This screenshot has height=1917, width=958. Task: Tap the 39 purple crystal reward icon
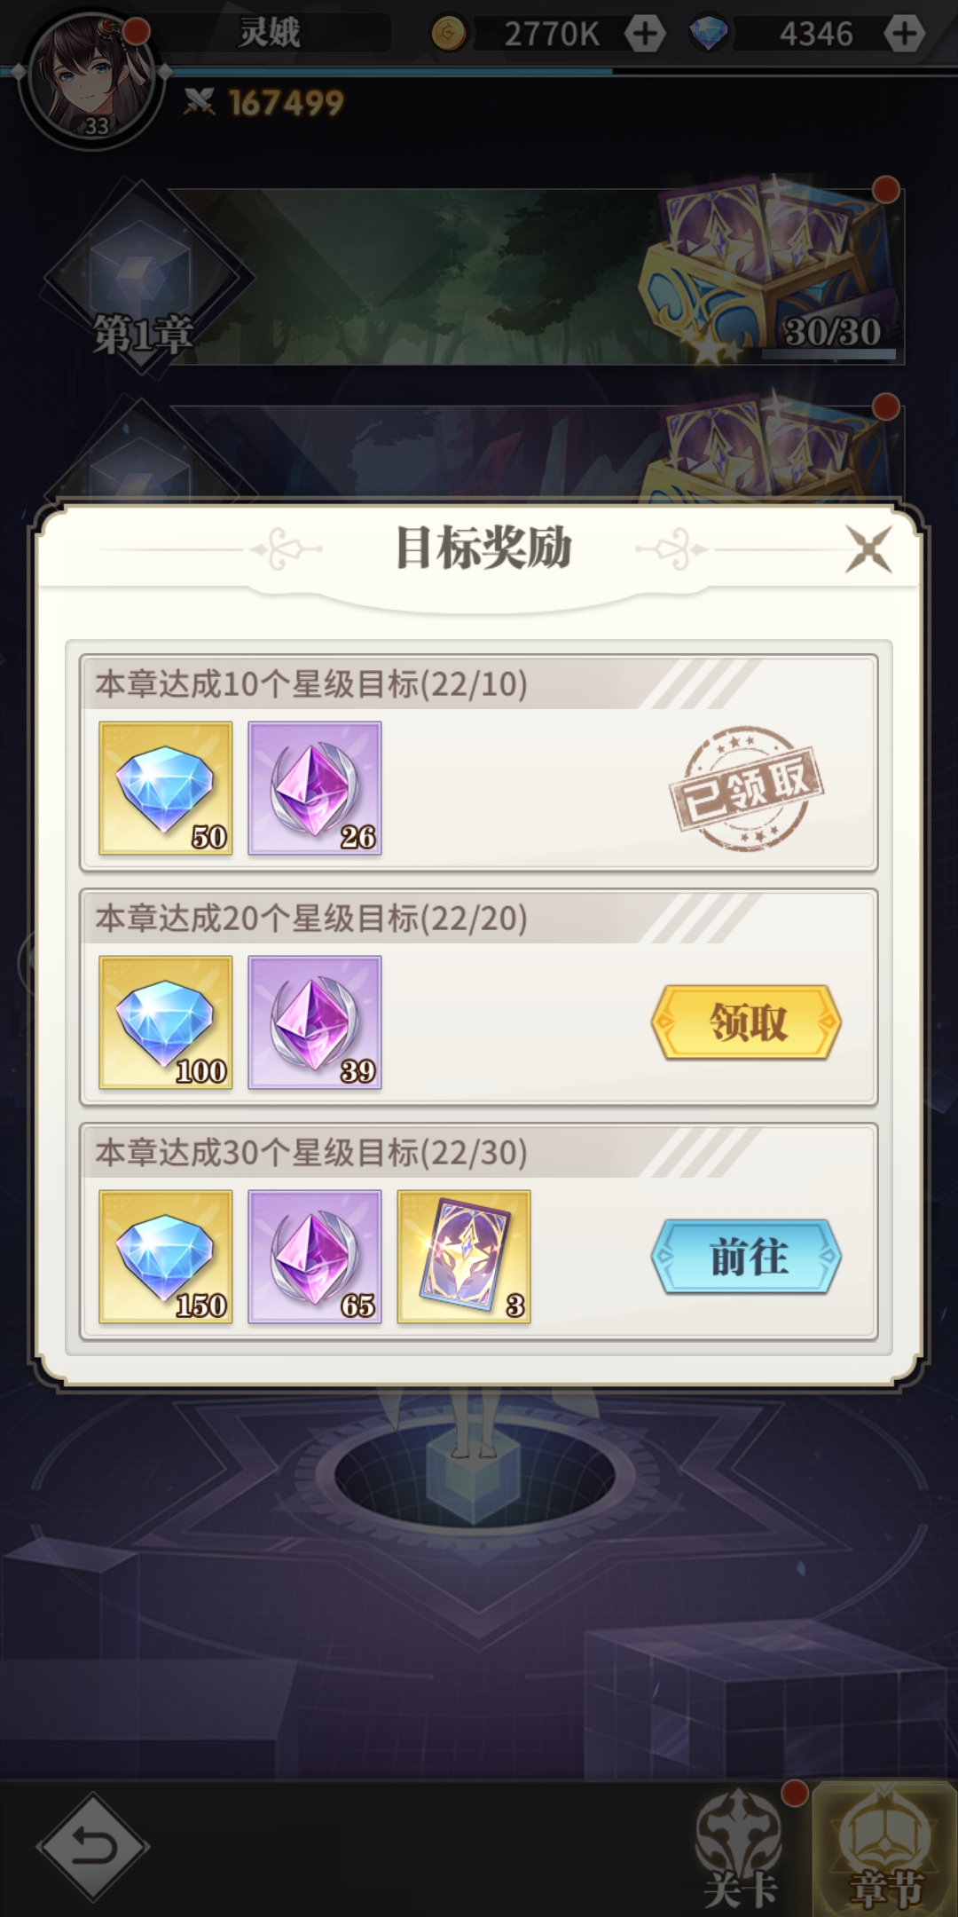315,1022
